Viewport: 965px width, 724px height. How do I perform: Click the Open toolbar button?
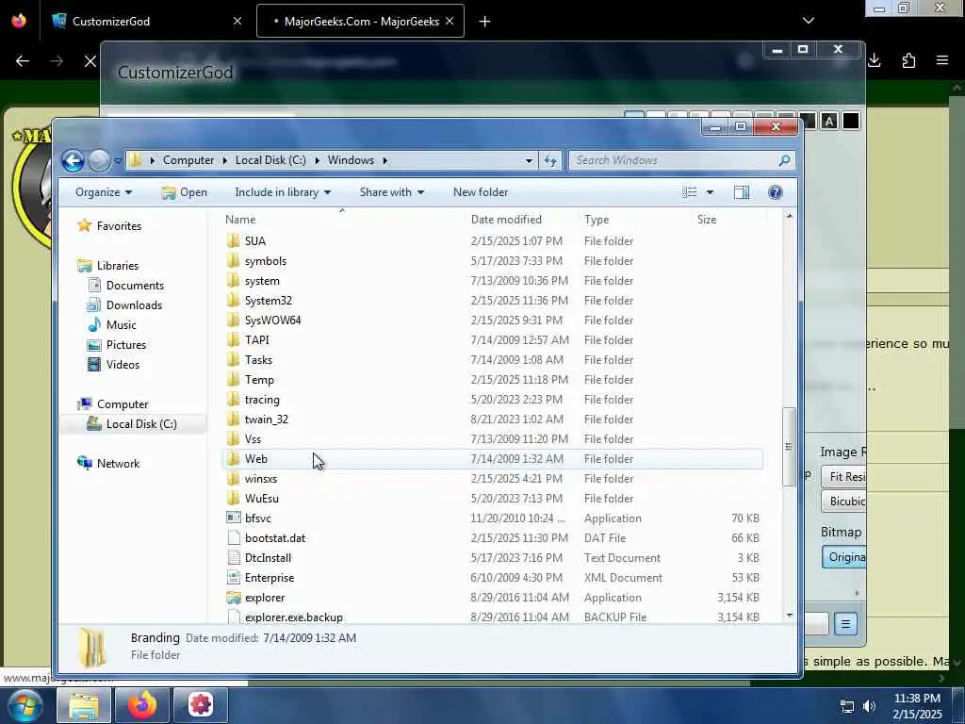click(x=184, y=192)
